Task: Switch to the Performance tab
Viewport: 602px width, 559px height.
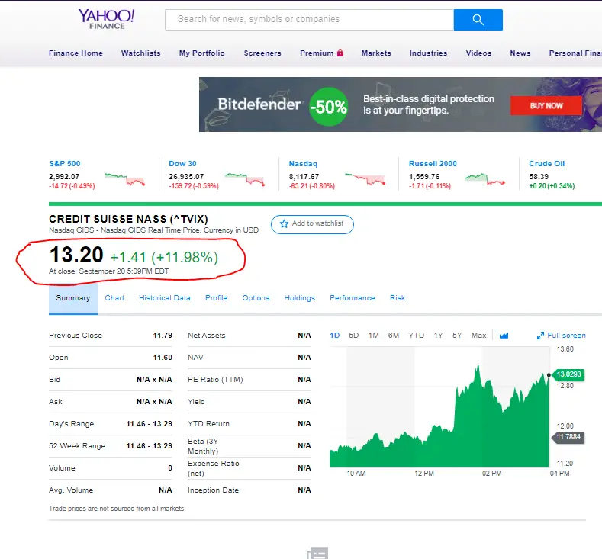Action: (x=352, y=298)
